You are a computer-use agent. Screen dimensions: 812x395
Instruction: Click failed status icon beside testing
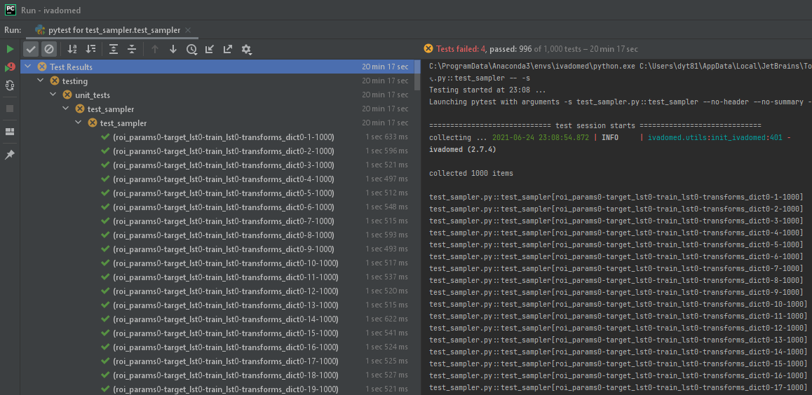[55, 81]
